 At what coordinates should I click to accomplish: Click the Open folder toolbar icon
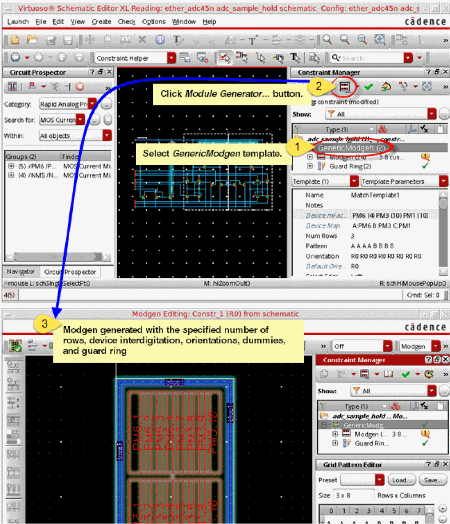32,40
